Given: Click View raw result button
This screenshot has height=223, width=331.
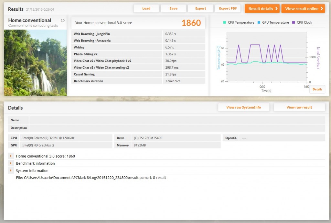Looking at the screenshot, I should pos(299,107).
